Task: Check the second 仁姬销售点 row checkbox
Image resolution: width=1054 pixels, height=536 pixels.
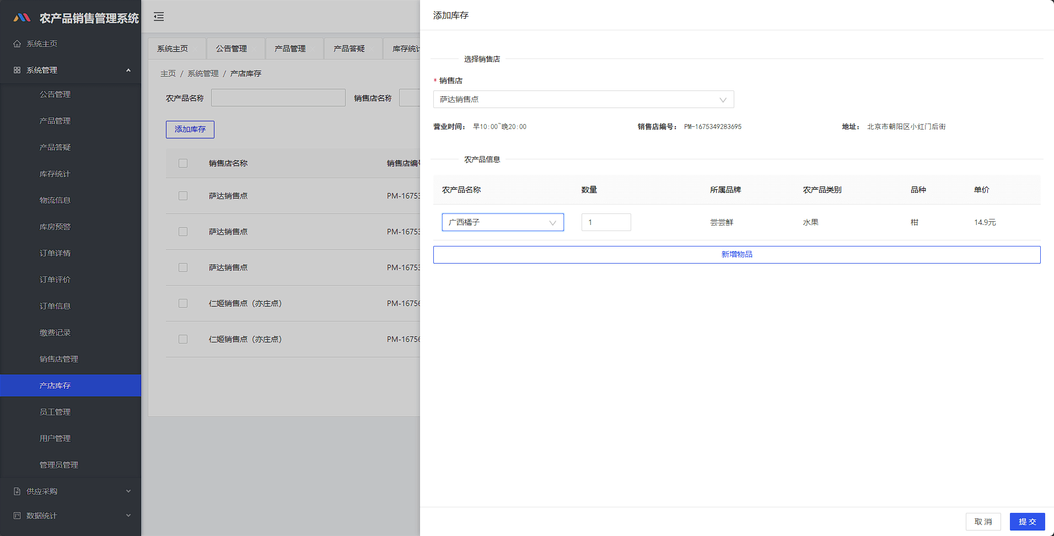Action: click(183, 339)
